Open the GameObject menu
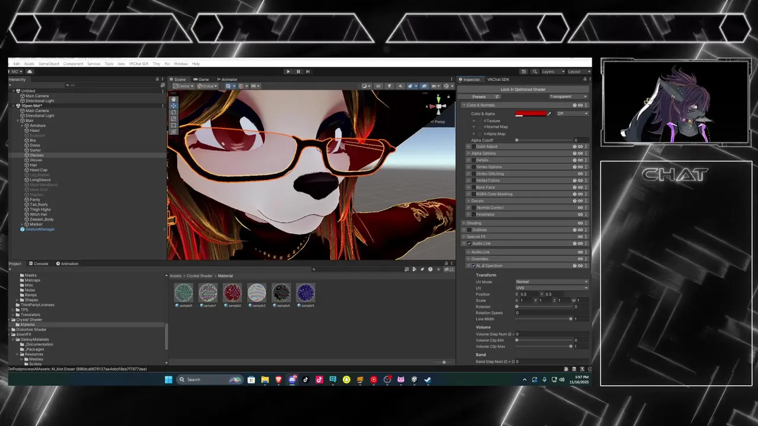This screenshot has width=758, height=426. (x=49, y=64)
